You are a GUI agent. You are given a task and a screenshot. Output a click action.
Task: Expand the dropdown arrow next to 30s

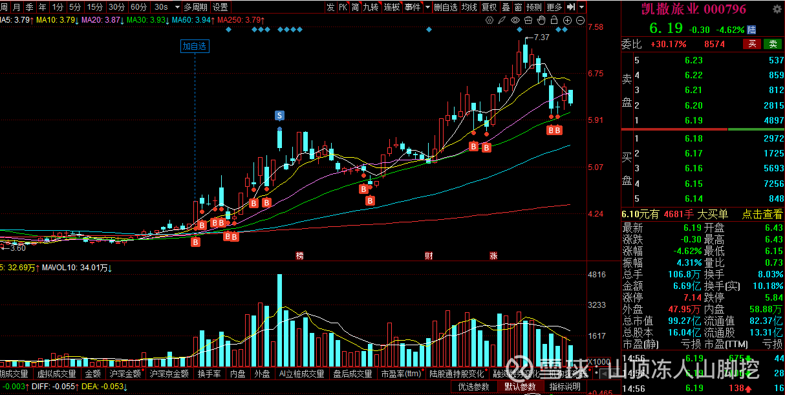point(176,7)
